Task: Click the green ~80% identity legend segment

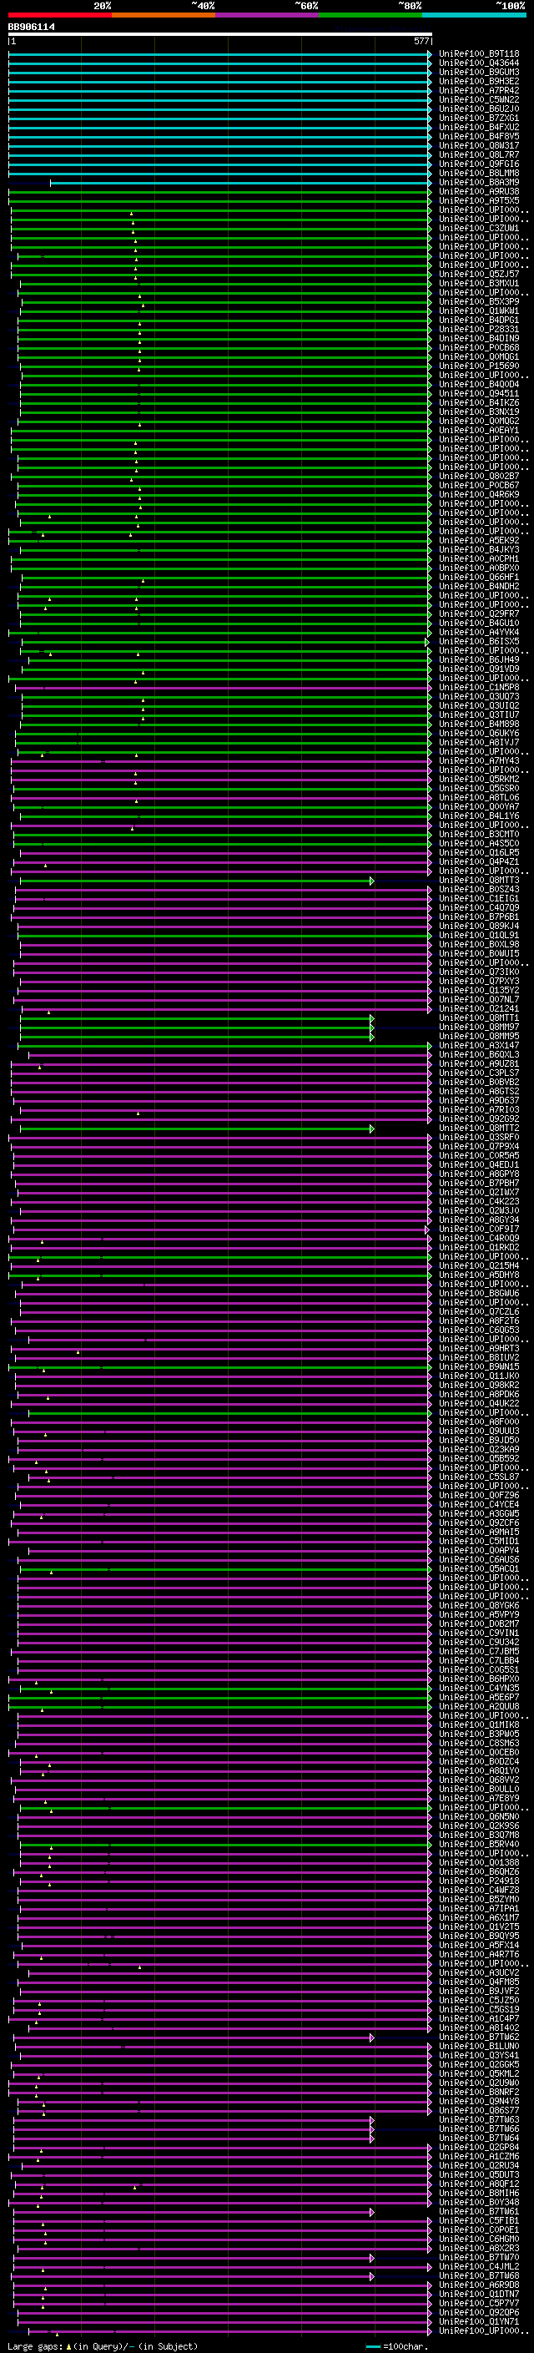Action: (370, 15)
